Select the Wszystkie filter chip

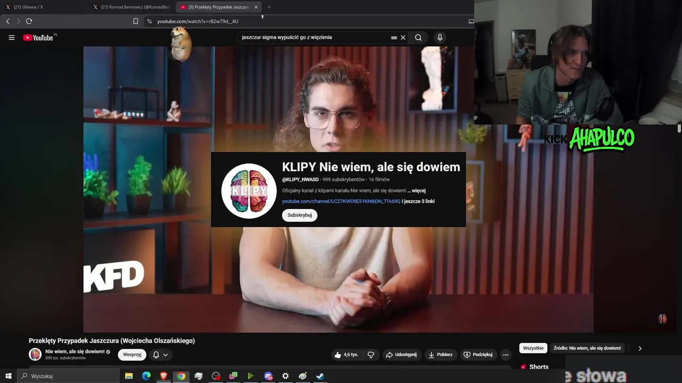tap(533, 348)
